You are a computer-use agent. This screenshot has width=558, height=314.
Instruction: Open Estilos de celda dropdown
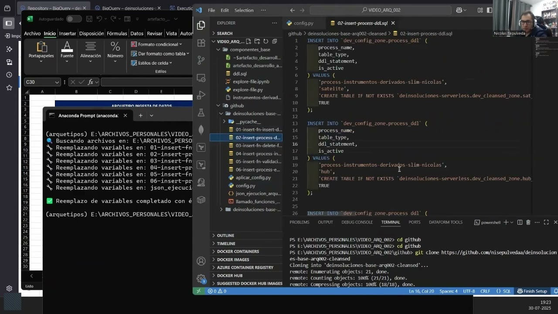[152, 63]
